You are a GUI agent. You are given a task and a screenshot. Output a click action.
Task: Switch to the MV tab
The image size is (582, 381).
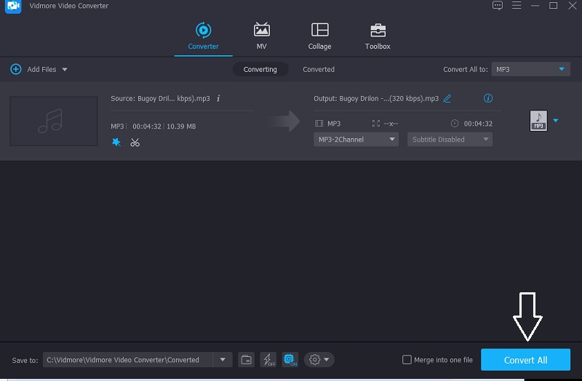[261, 36]
